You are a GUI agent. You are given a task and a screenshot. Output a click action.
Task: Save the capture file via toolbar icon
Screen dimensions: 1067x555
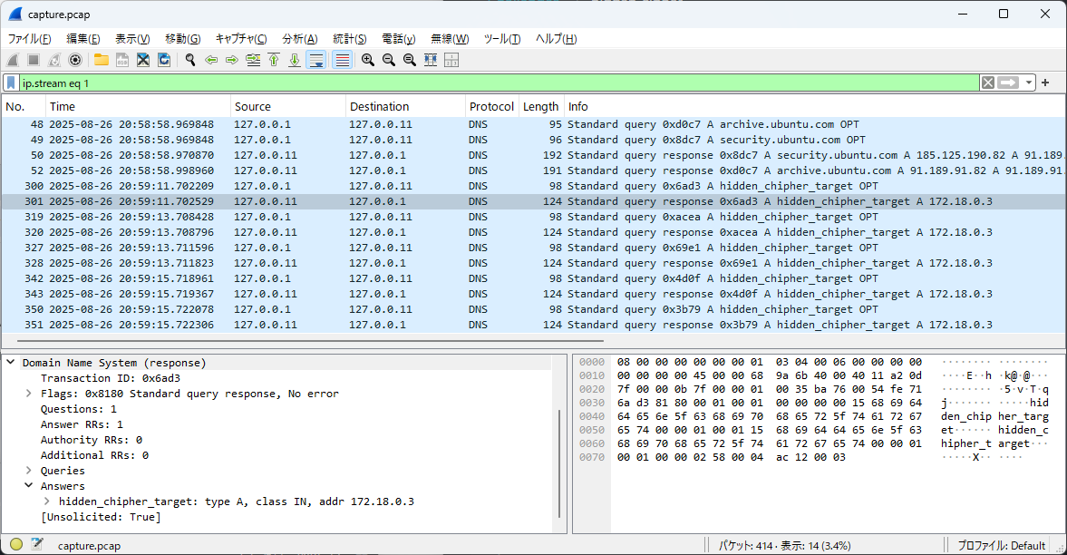[122, 60]
